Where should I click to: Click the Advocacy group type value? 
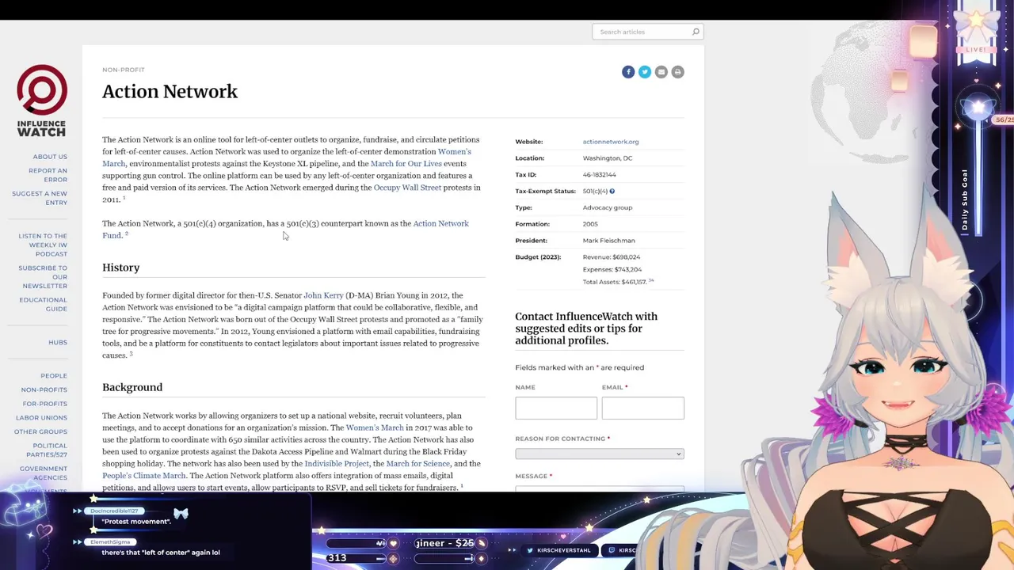coord(608,207)
